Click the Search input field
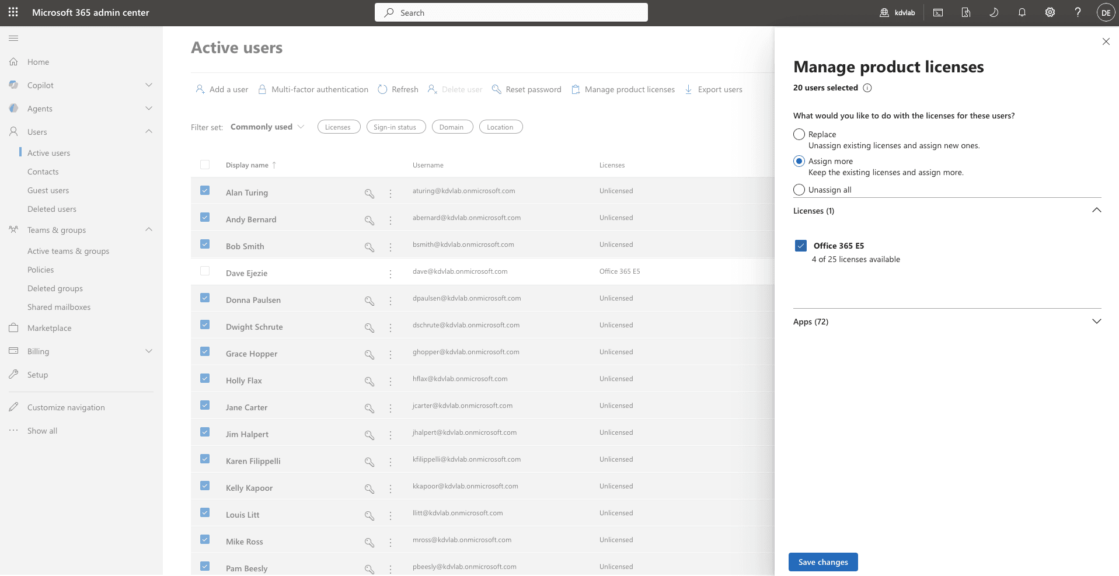 click(511, 12)
